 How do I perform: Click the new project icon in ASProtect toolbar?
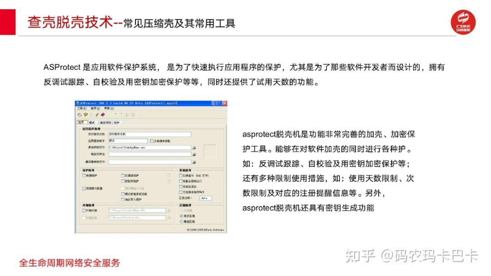[x=80, y=115]
